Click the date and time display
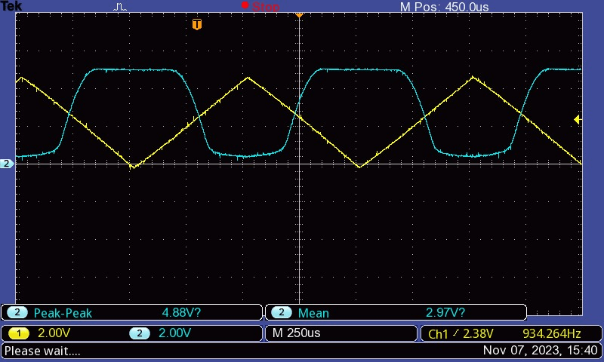This screenshot has width=604, height=362. tap(541, 351)
